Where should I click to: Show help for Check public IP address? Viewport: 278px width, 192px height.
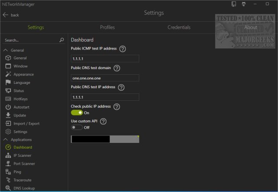(117, 106)
